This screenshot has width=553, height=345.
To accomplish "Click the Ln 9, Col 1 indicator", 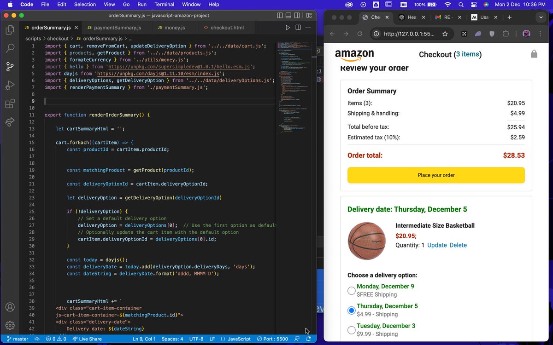I will pos(144,339).
